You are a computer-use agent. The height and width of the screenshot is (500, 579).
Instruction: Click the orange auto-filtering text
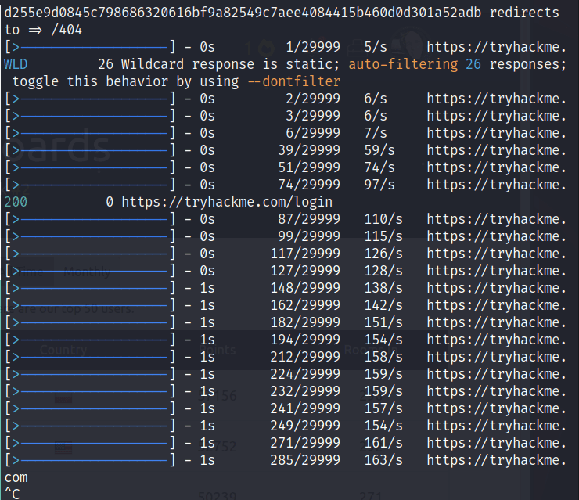pyautogui.click(x=403, y=64)
